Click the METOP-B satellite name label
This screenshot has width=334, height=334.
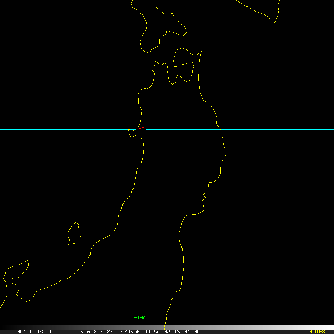(x=42, y=331)
